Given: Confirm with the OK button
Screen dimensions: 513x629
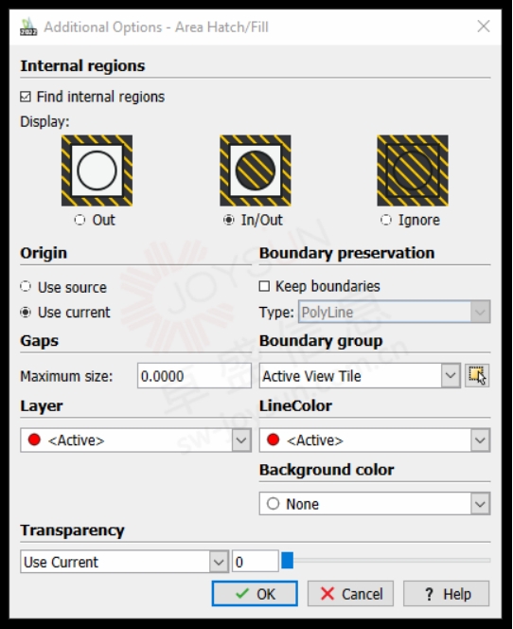Looking at the screenshot, I should pyautogui.click(x=255, y=593).
